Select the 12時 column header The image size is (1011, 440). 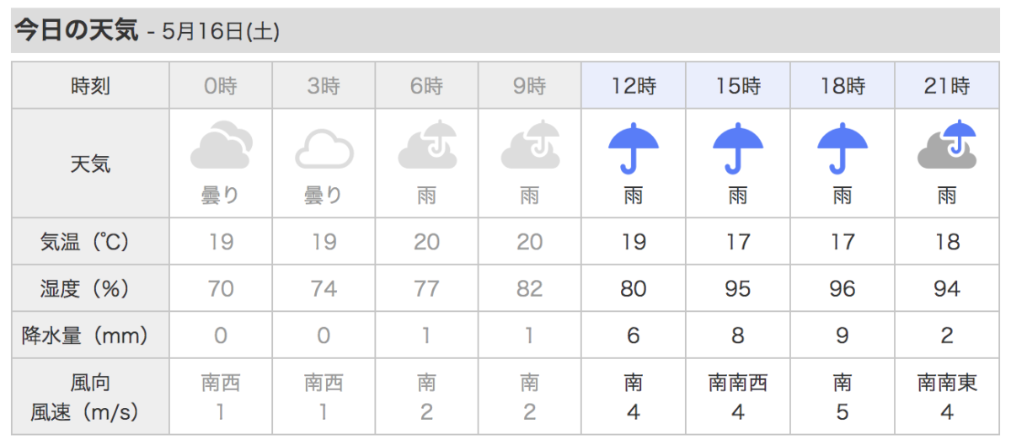[x=634, y=86]
